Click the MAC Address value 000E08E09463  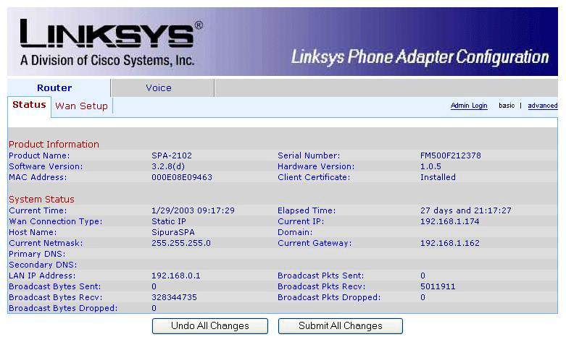coord(182,177)
